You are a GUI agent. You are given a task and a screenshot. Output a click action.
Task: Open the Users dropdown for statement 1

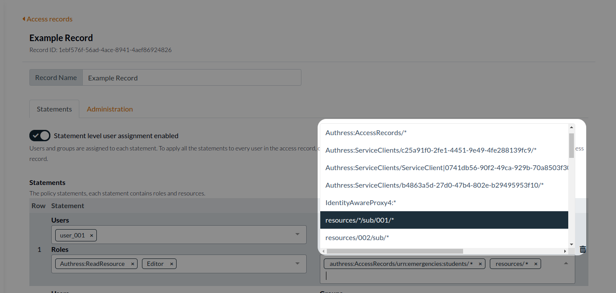298,235
